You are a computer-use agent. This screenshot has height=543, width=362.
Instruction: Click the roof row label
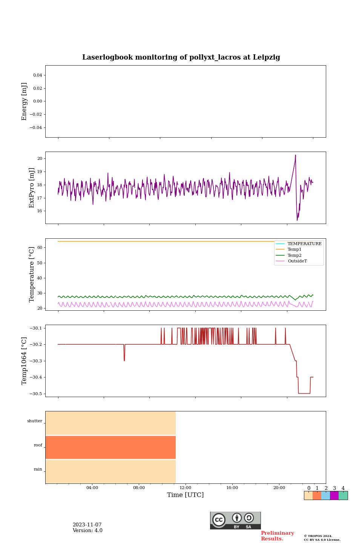coord(38,445)
